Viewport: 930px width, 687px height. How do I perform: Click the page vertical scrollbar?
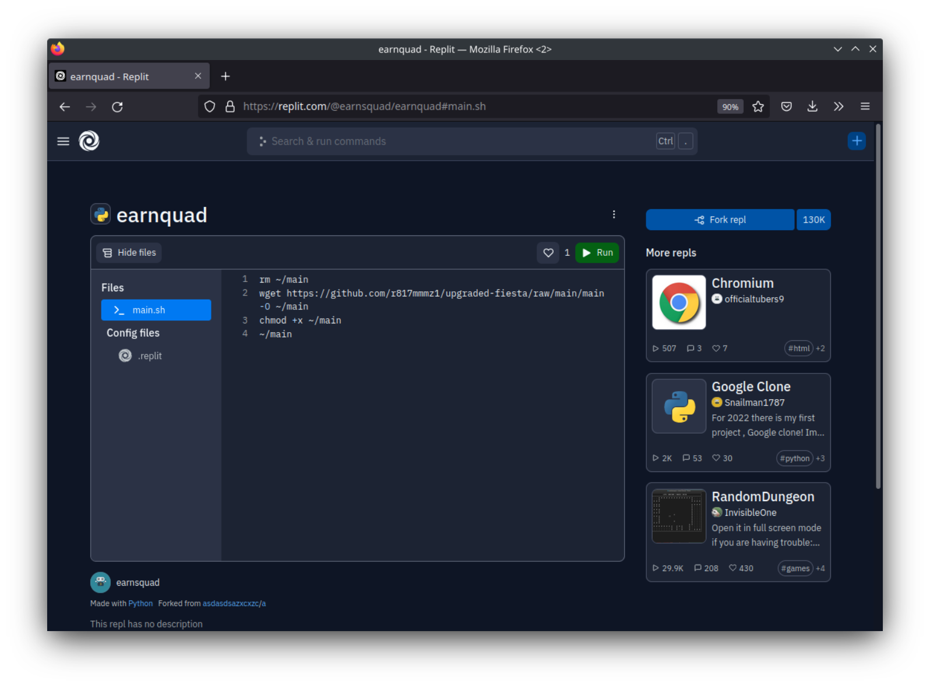878,306
